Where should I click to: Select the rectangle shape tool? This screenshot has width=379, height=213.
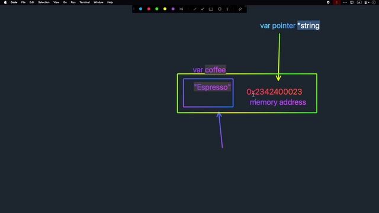tap(211, 9)
